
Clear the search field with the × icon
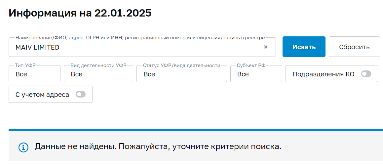(x=265, y=47)
